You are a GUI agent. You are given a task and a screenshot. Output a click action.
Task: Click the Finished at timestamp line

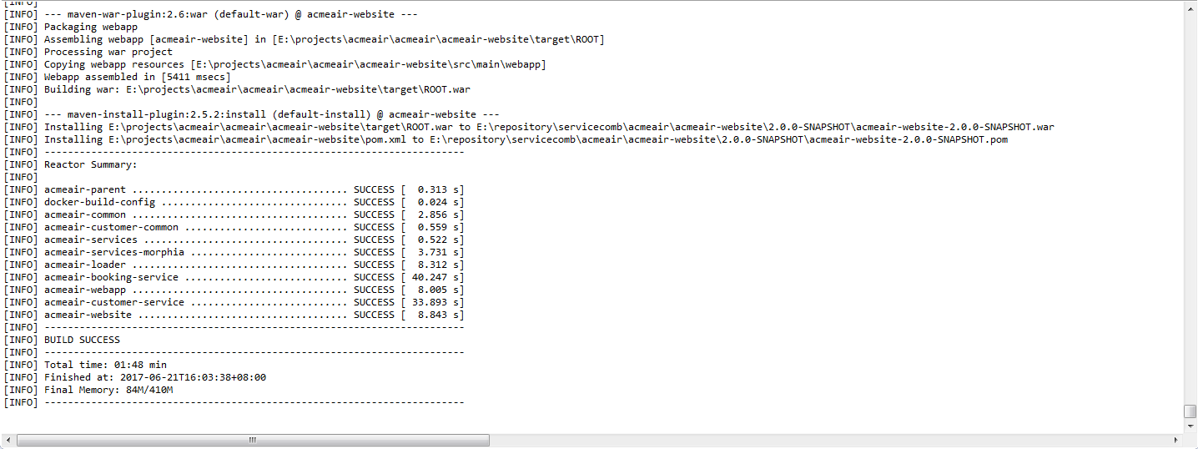pos(155,377)
